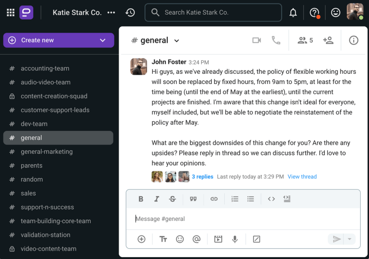
Task: Insert emoji in message composer
Action: (x=179, y=239)
